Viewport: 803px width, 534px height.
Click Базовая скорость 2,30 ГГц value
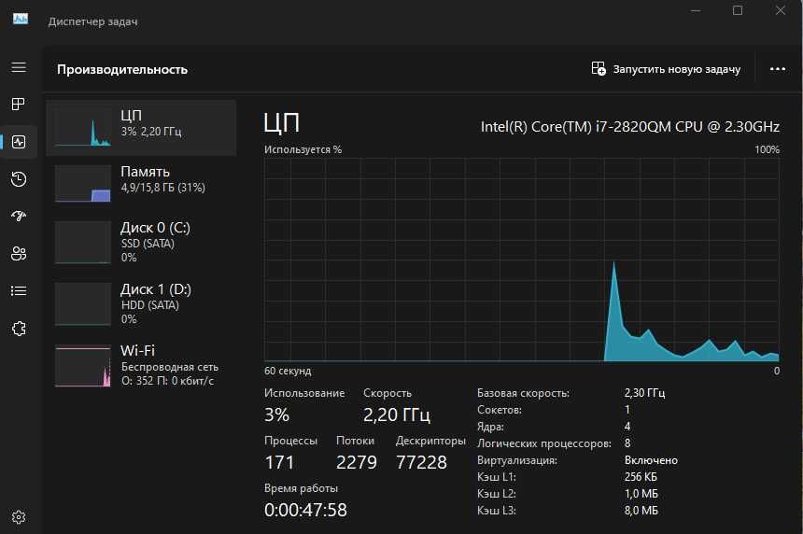tap(644, 393)
